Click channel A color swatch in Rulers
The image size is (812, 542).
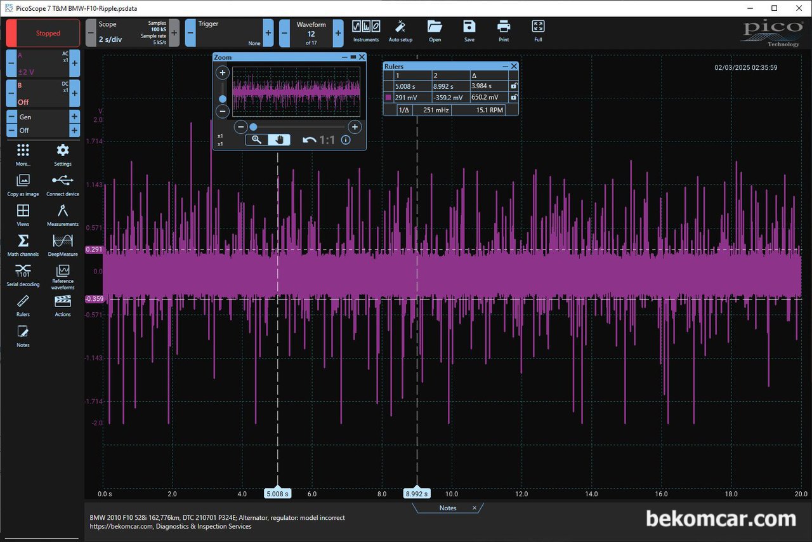click(388, 98)
